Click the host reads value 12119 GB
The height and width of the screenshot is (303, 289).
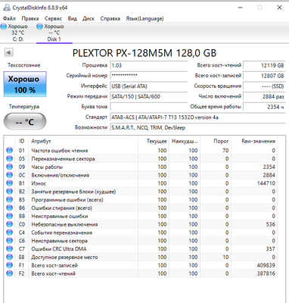[264, 65]
